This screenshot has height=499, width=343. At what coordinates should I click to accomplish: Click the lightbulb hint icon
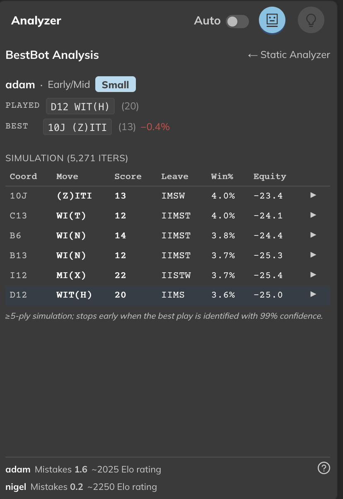click(x=311, y=20)
